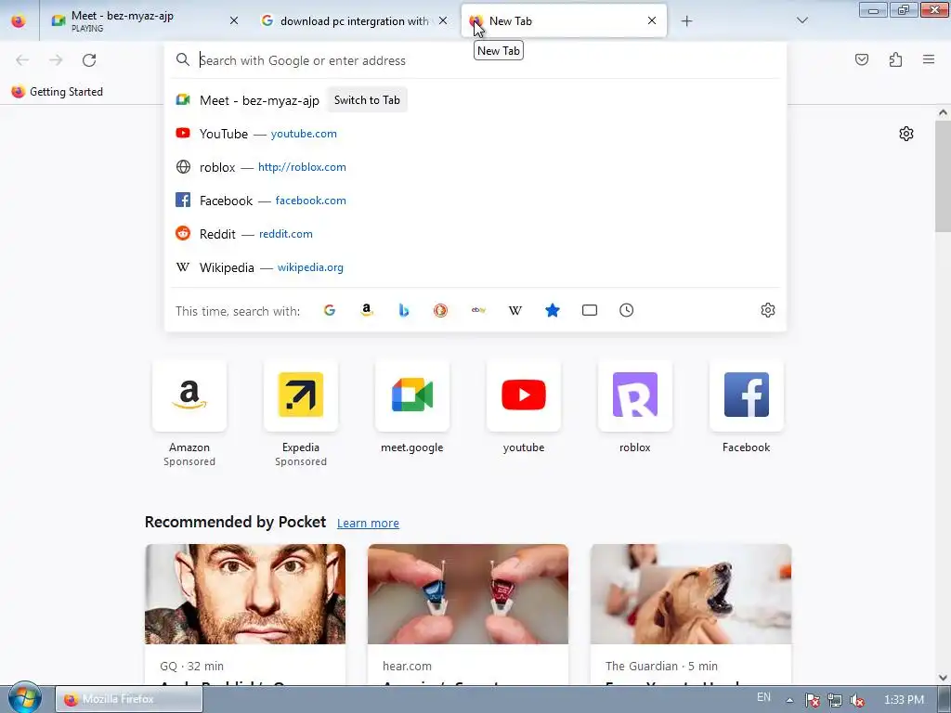Search this time with Wikipedia icon
Screen dimensions: 951x713
click(515, 310)
